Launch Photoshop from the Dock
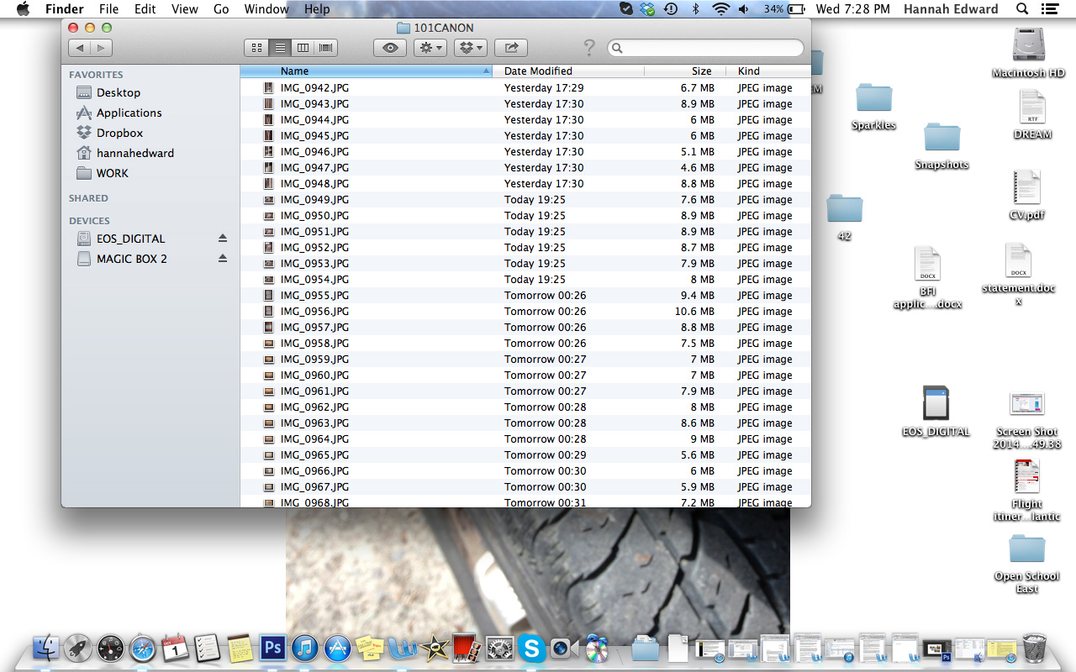Image resolution: width=1076 pixels, height=672 pixels. (x=272, y=648)
